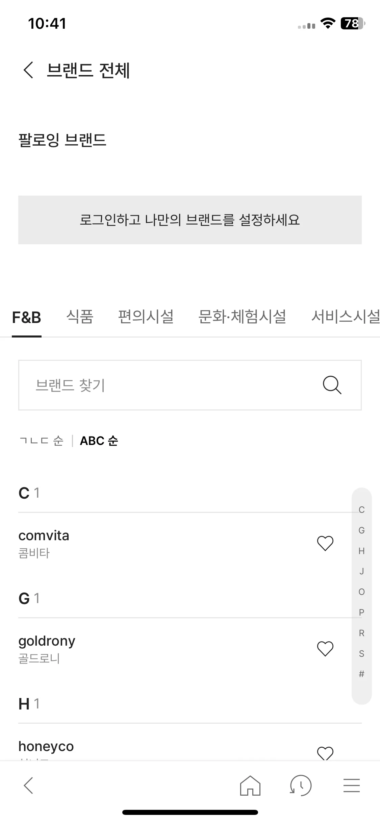The height and width of the screenshot is (823, 380).
Task: Switch to the 식품 tab
Action: pos(80,317)
